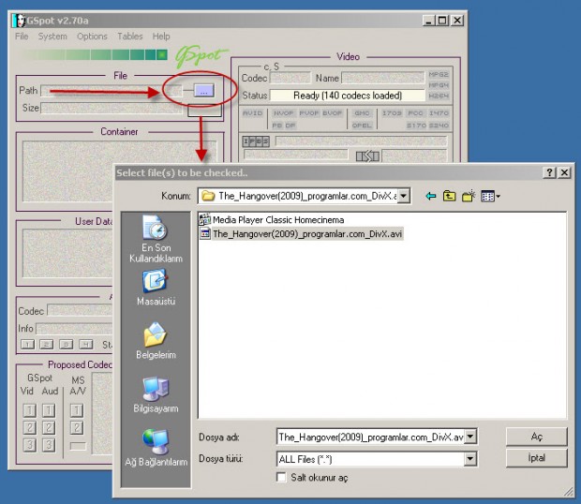Open the Options menu in GSpot
The width and height of the screenshot is (581, 504).
[x=92, y=37]
